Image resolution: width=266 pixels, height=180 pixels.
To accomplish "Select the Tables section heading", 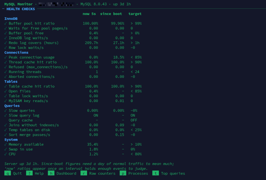I will [x=11, y=82].
